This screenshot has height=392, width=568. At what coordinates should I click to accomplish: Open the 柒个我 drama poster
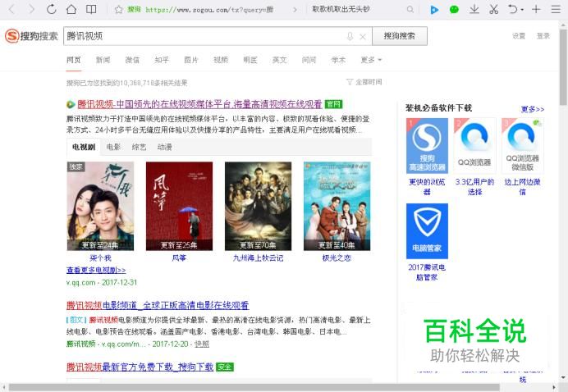[100, 206]
